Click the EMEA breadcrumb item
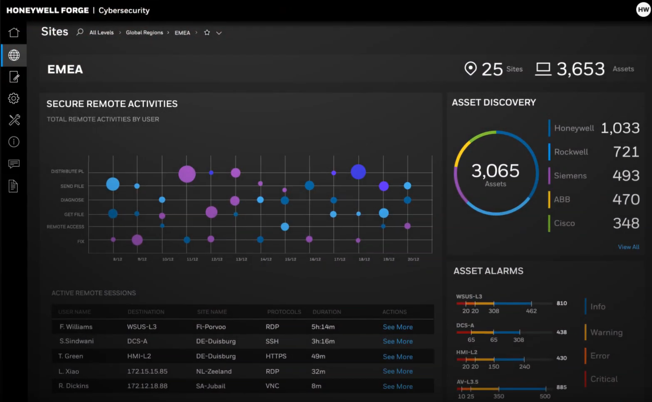 [182, 33]
